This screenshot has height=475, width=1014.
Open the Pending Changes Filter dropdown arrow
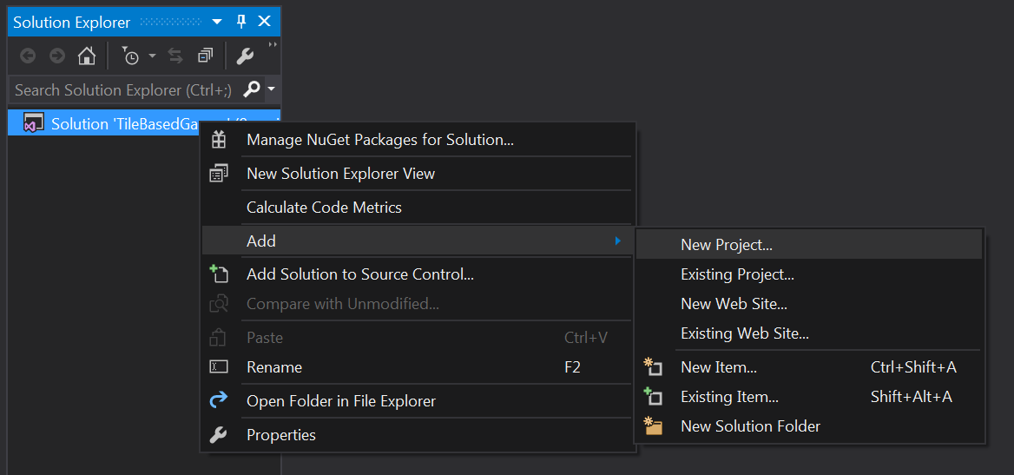(152, 56)
